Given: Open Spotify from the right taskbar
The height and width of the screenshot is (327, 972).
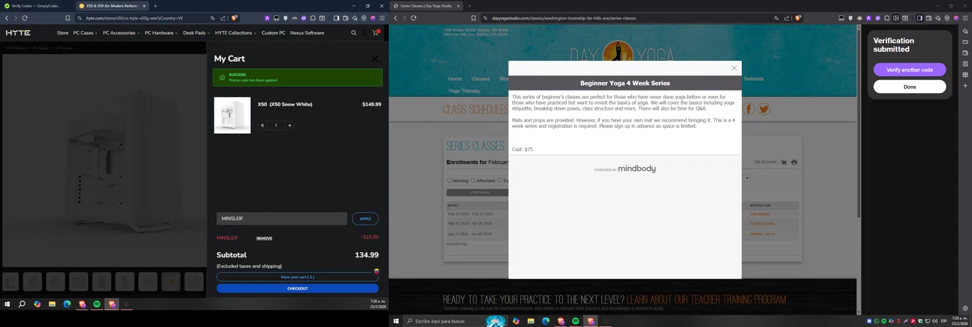Looking at the screenshot, I should [575, 321].
